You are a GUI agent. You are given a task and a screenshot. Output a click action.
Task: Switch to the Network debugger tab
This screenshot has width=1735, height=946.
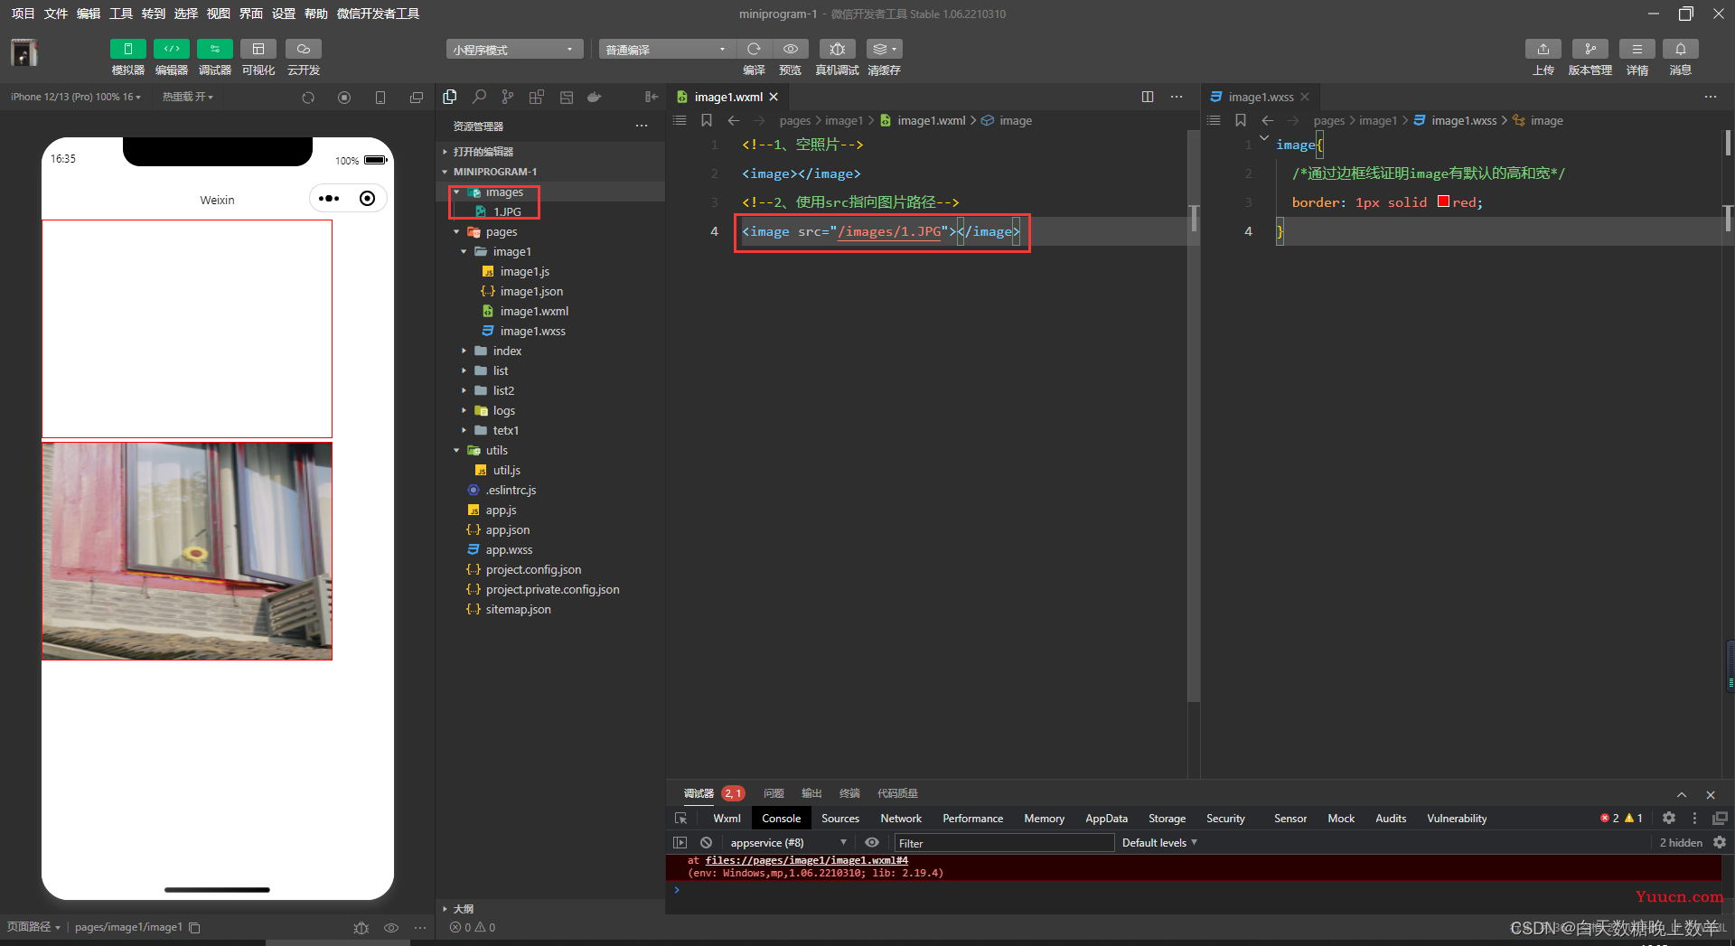coord(901,819)
